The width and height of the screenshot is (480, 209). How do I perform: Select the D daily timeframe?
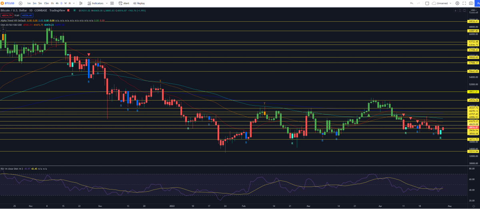(x=61, y=3)
